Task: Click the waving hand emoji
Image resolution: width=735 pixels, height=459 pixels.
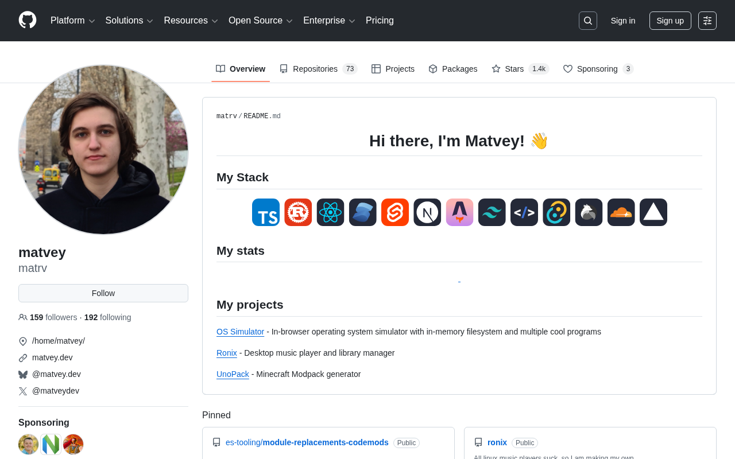Action: pyautogui.click(x=539, y=141)
